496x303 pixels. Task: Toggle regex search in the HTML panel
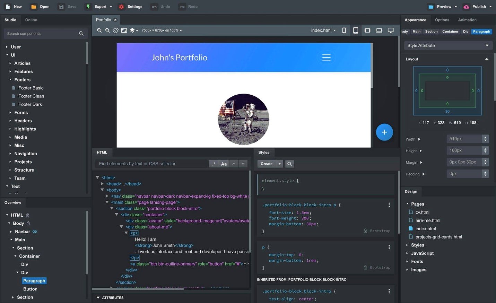(214, 164)
